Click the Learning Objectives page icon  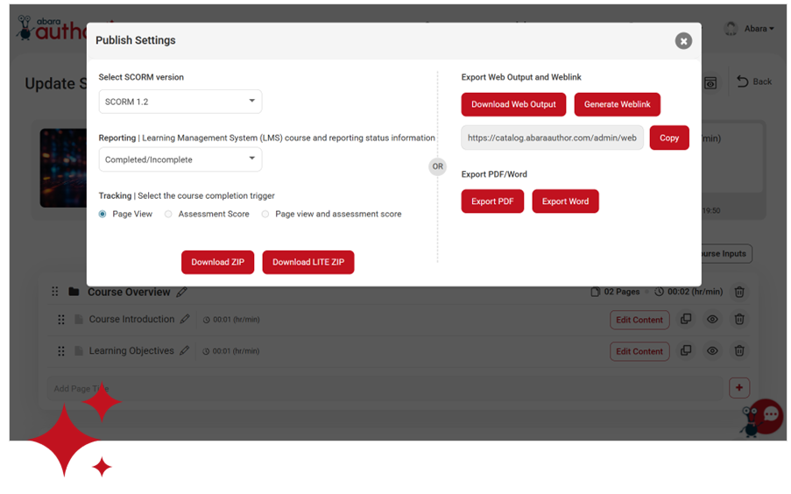pos(78,350)
